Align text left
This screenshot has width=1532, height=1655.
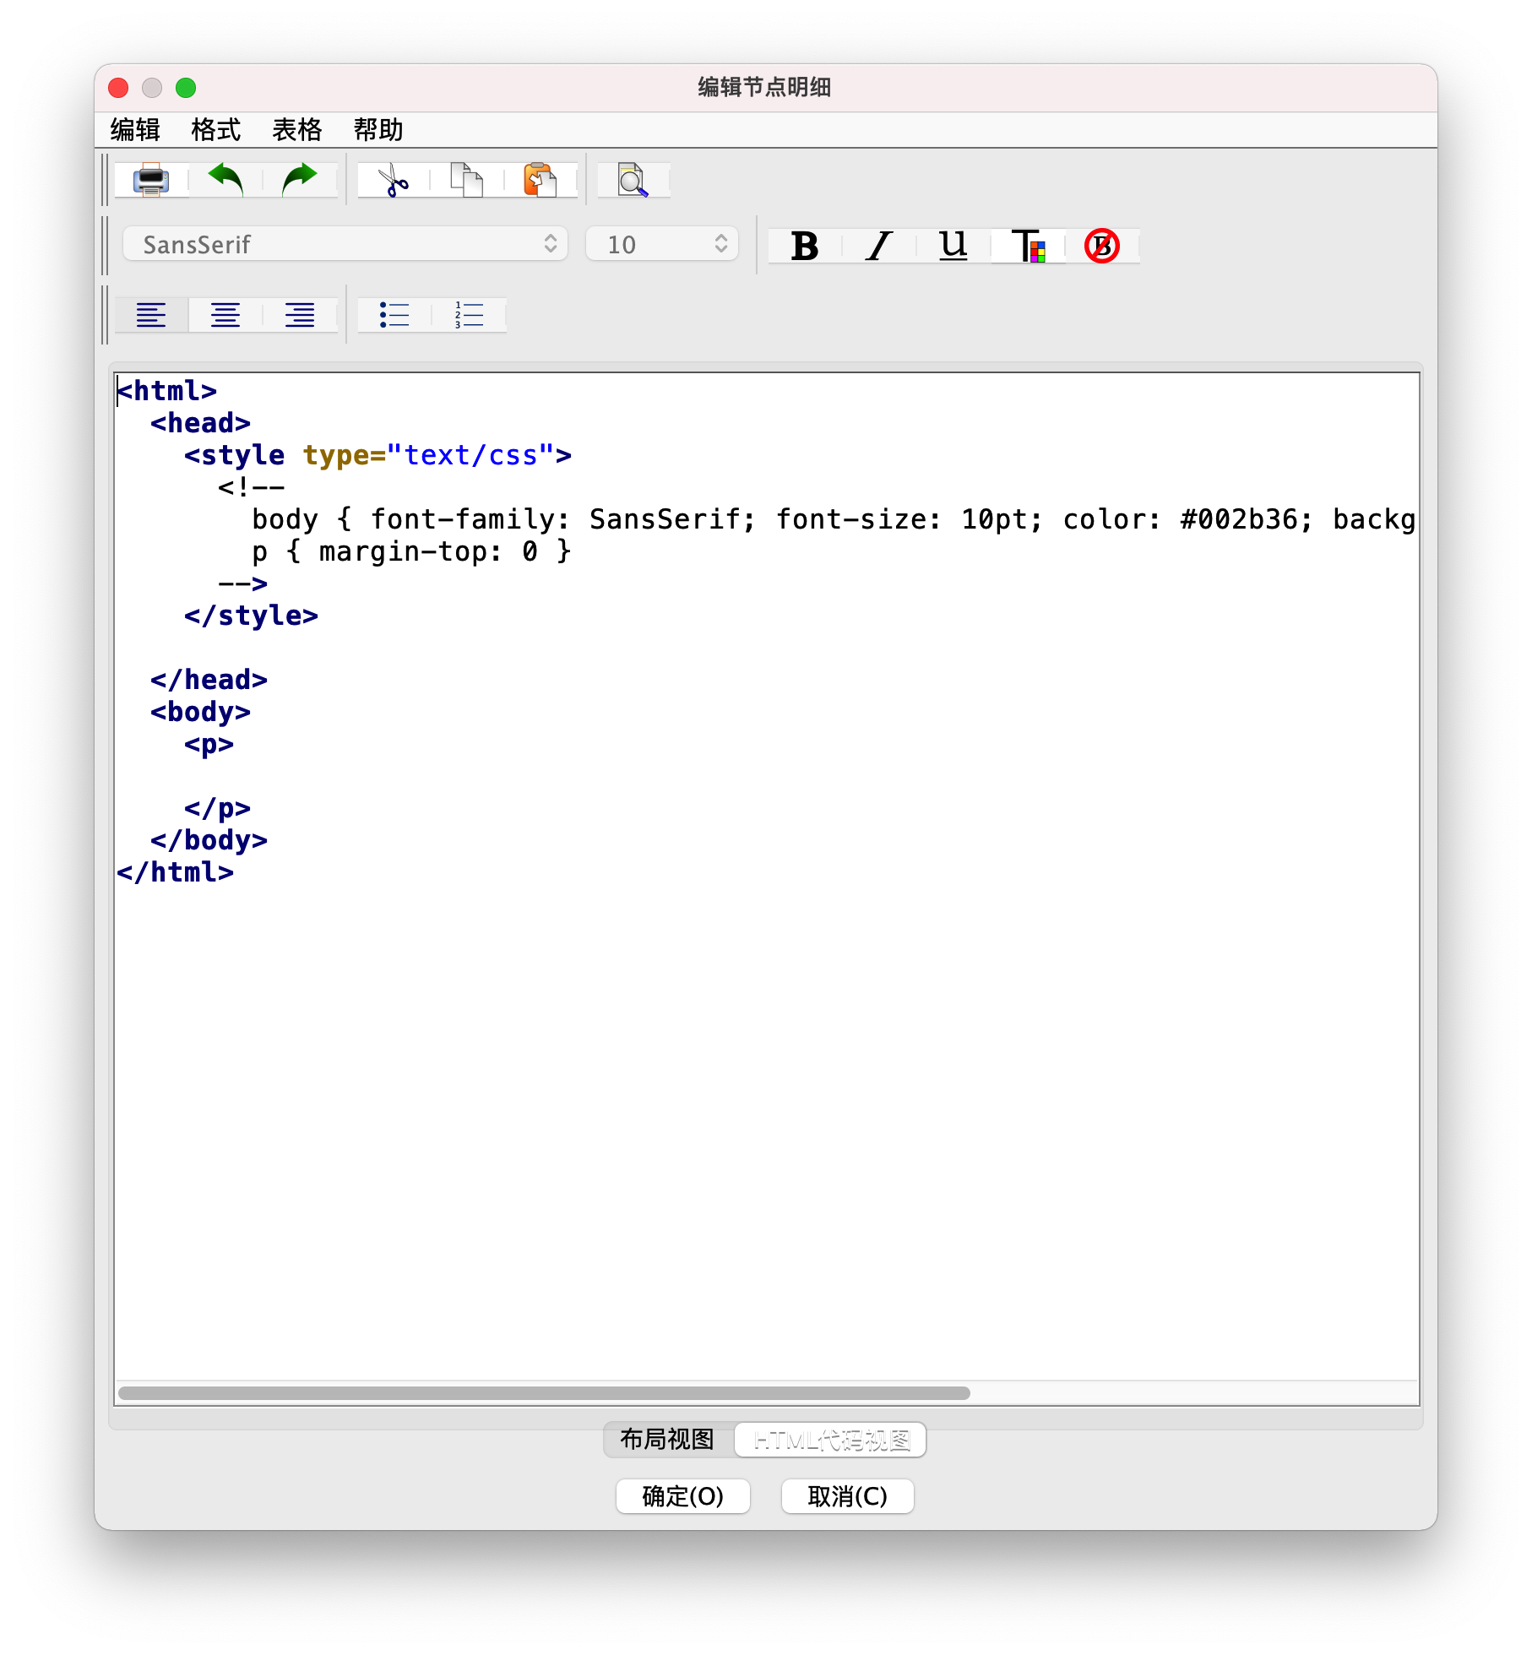coord(151,315)
